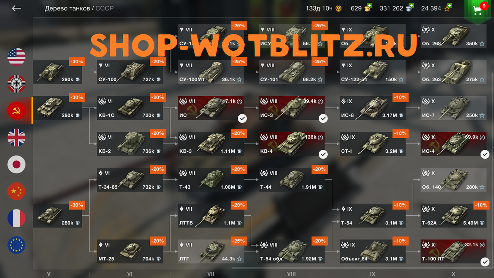
Task: Select the active USSR nation flag tab
Action: point(17,111)
